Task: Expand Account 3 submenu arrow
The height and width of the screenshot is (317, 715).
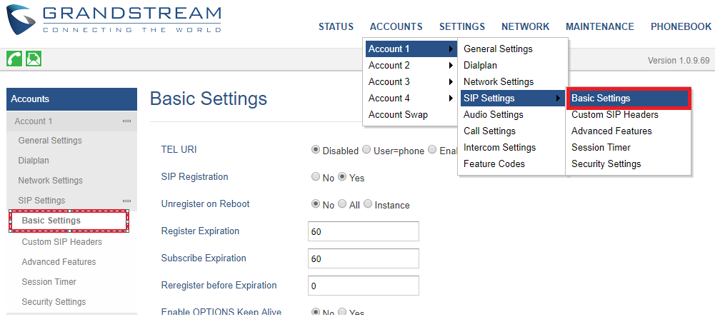Action: (x=451, y=81)
